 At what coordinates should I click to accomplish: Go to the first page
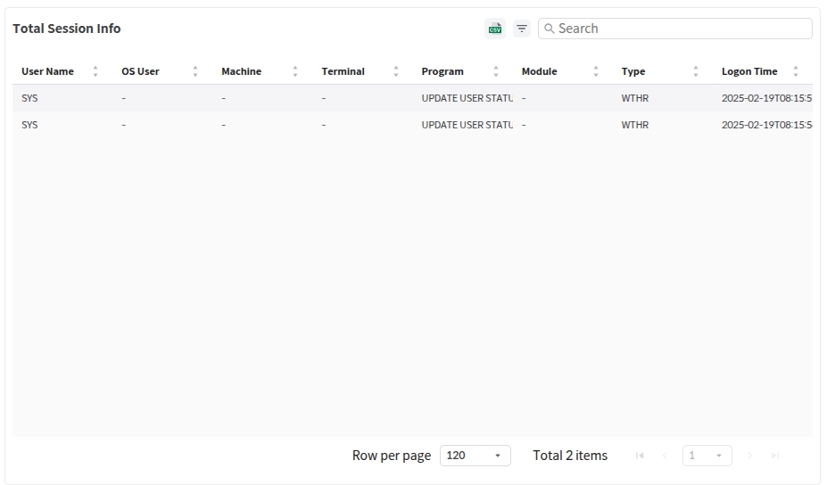point(640,456)
